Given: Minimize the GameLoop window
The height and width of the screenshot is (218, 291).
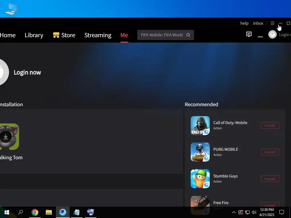Looking at the screenshot, I should pyautogui.click(x=280, y=23).
